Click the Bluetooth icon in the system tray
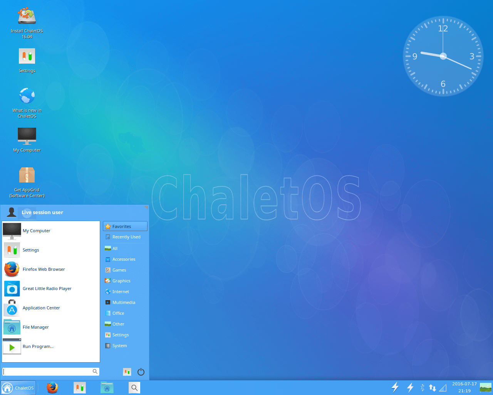 (x=422, y=388)
